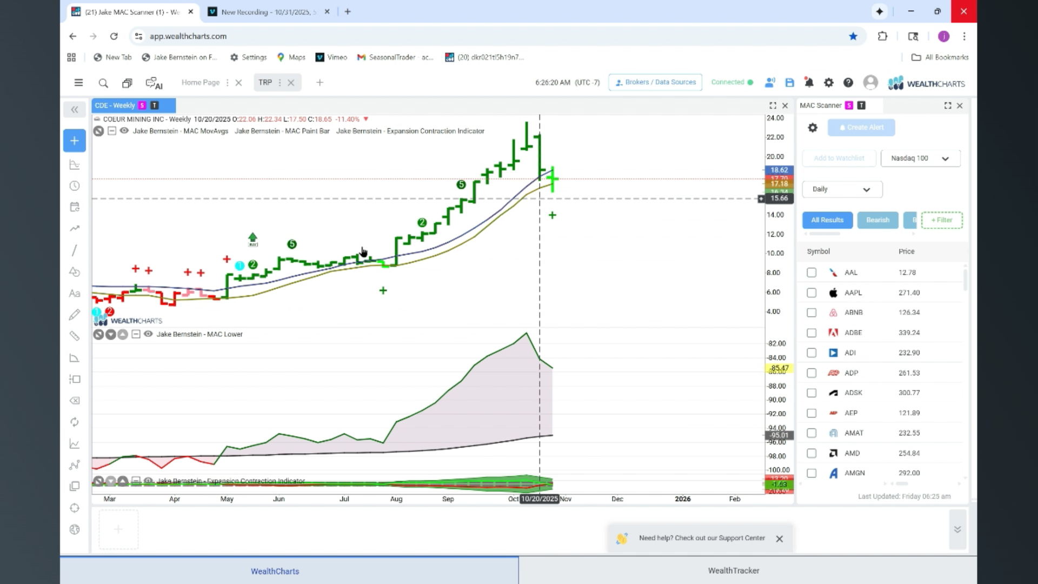Check the AMD symbol checkbox
This screenshot has width=1038, height=584.
pyautogui.click(x=811, y=453)
